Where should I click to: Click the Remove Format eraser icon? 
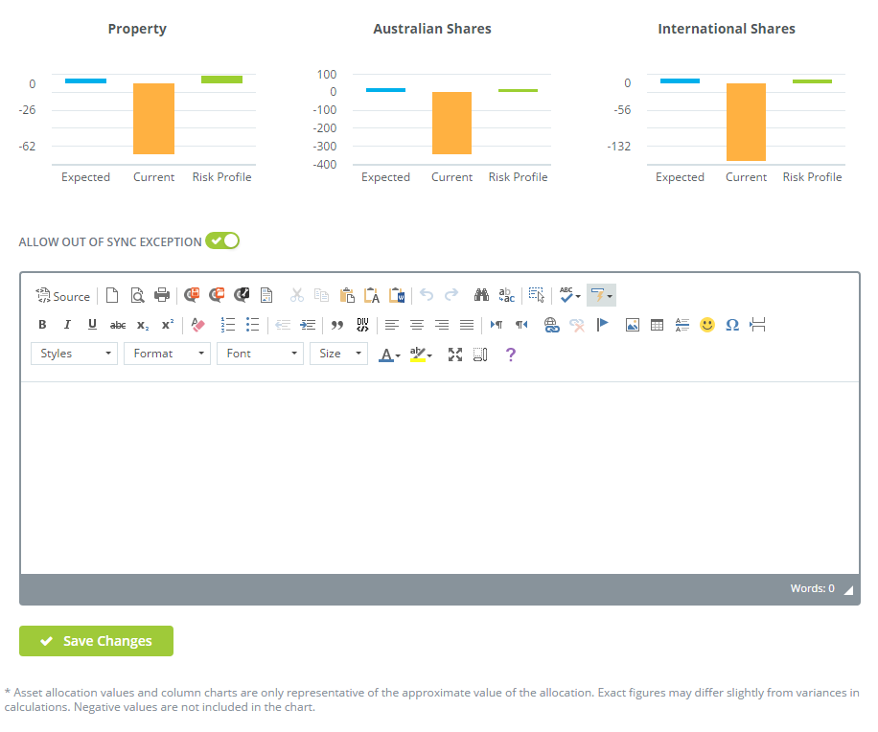click(198, 325)
